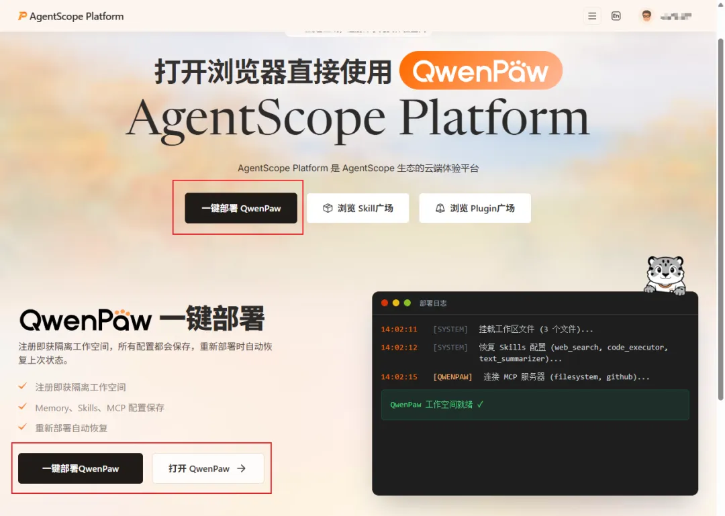Switch language with the En icon

(x=616, y=16)
